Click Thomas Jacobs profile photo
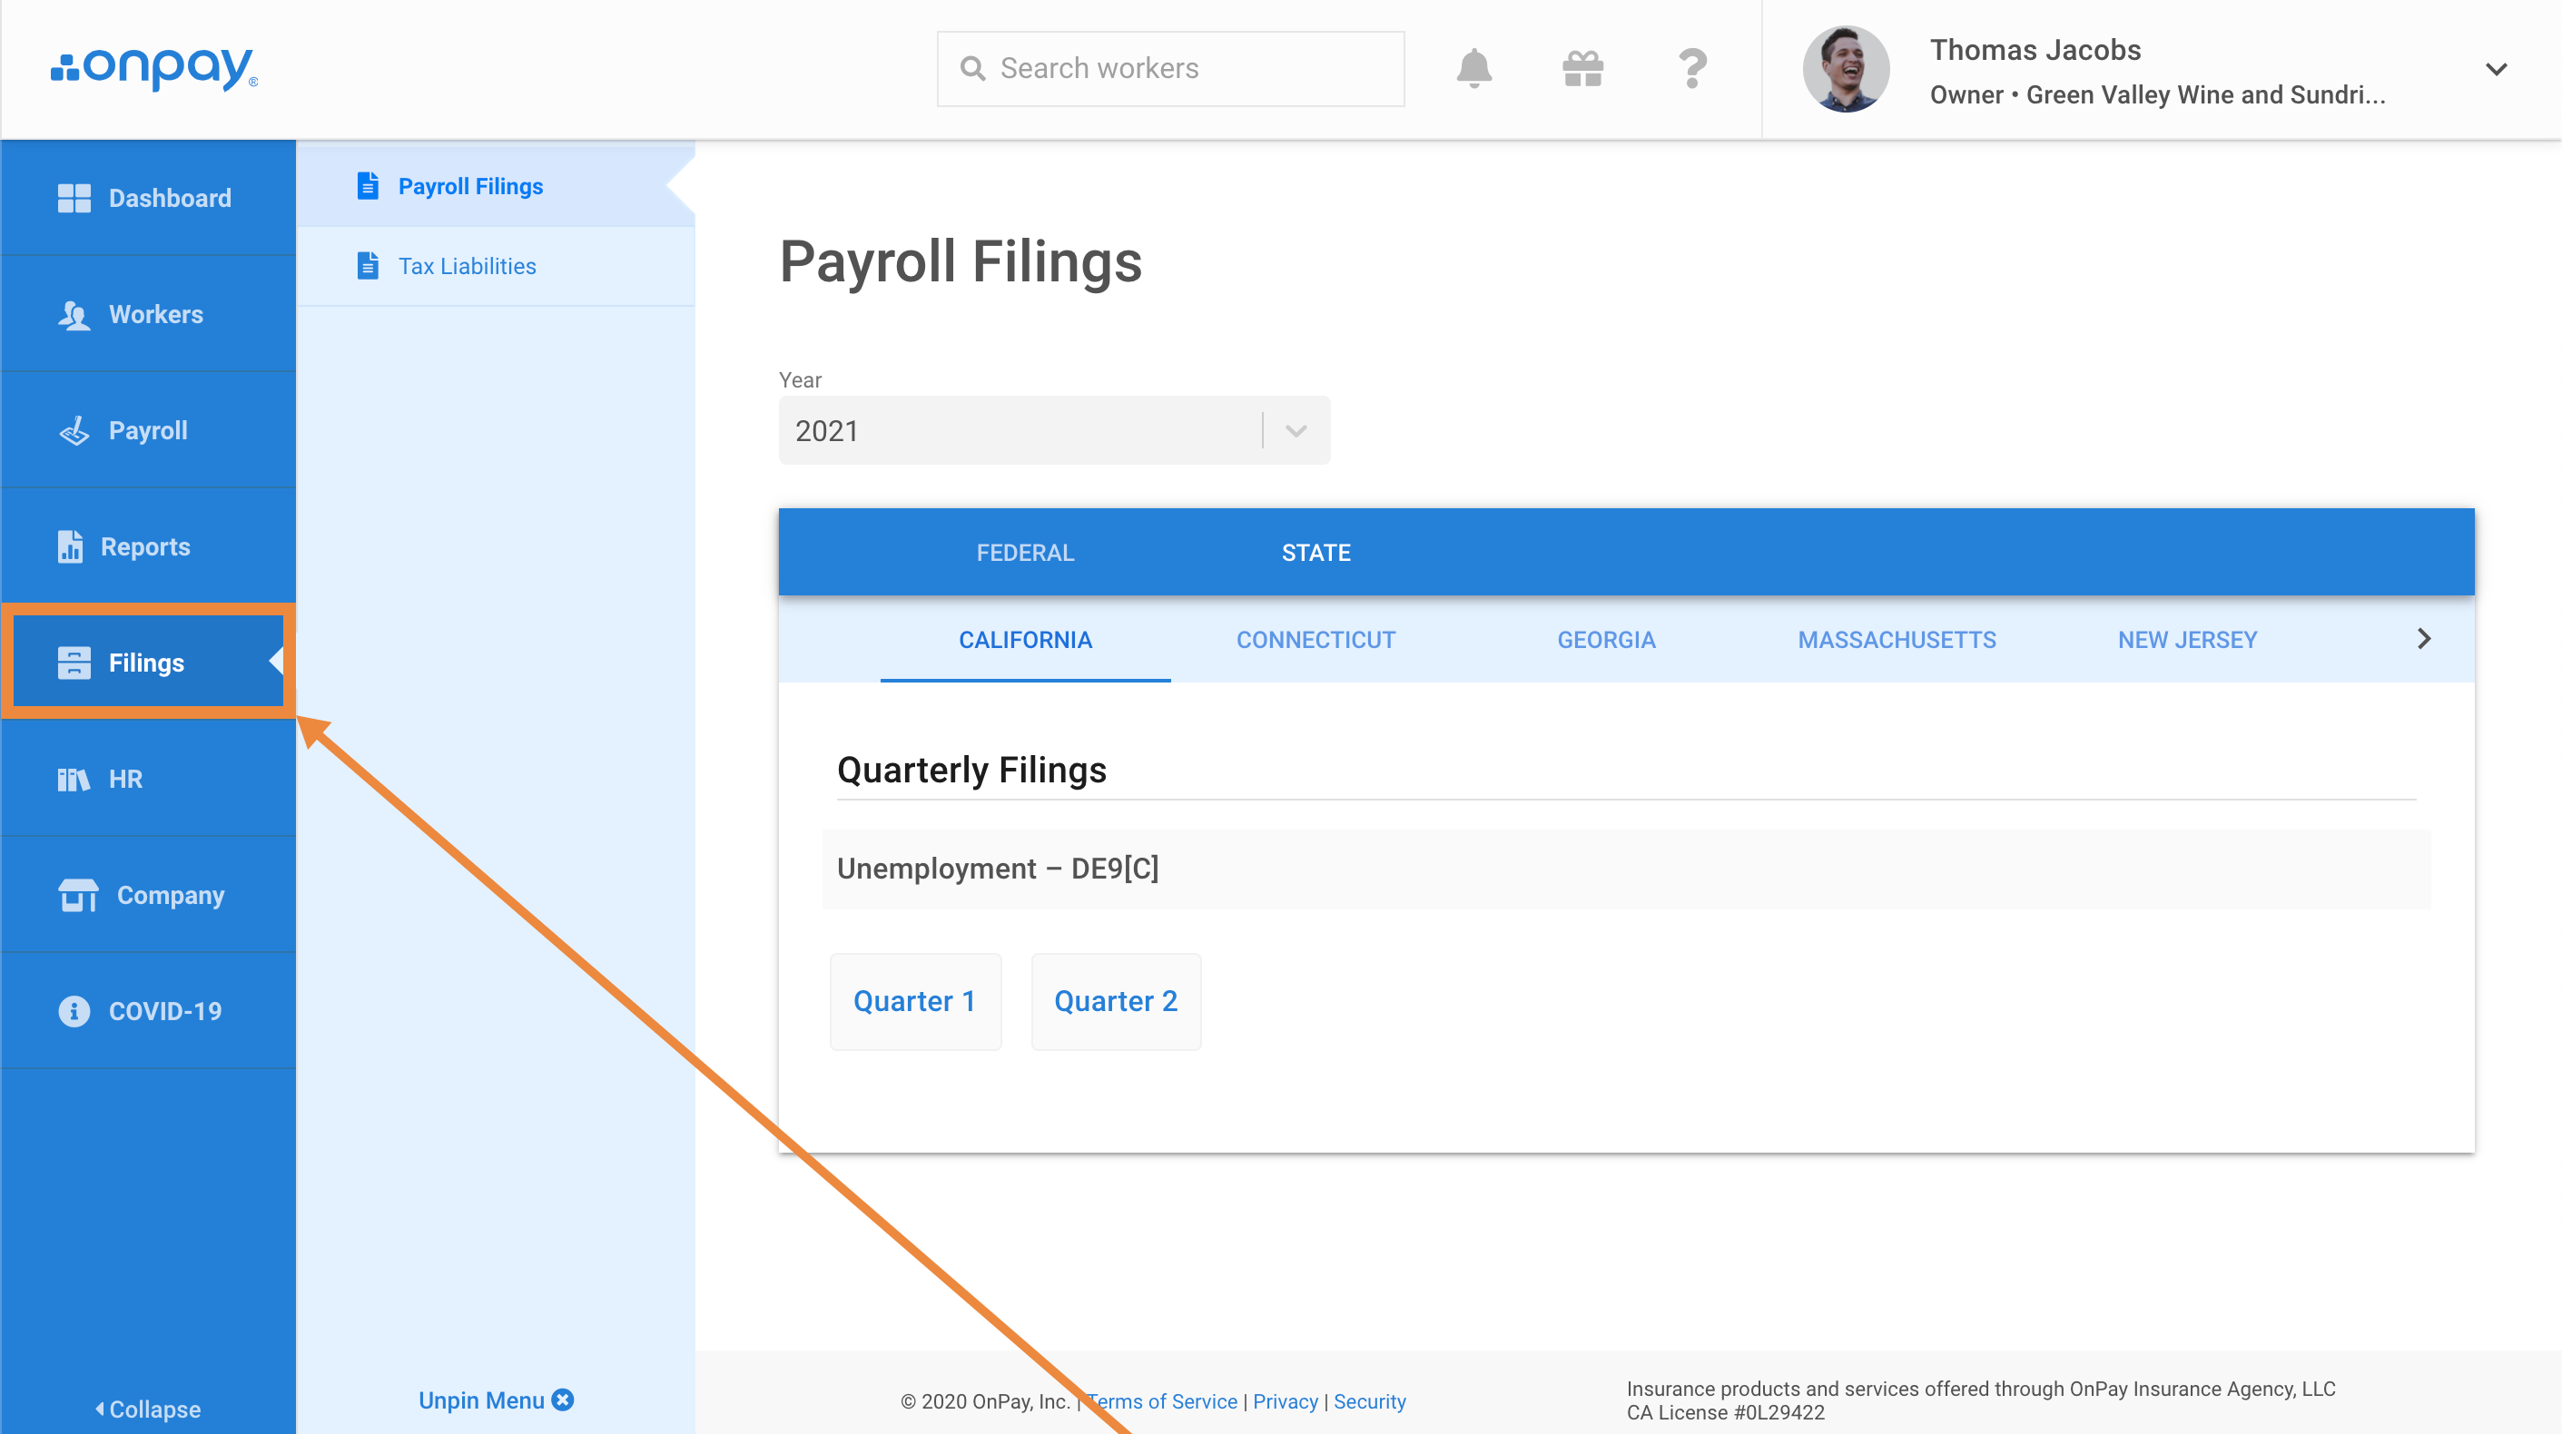This screenshot has width=2562, height=1434. point(1846,69)
